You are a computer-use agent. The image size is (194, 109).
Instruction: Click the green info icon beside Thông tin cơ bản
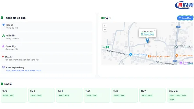click(2, 18)
